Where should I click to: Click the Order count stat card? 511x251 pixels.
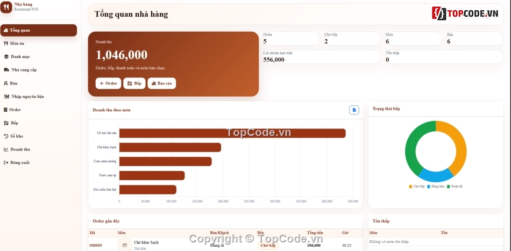pos(290,38)
